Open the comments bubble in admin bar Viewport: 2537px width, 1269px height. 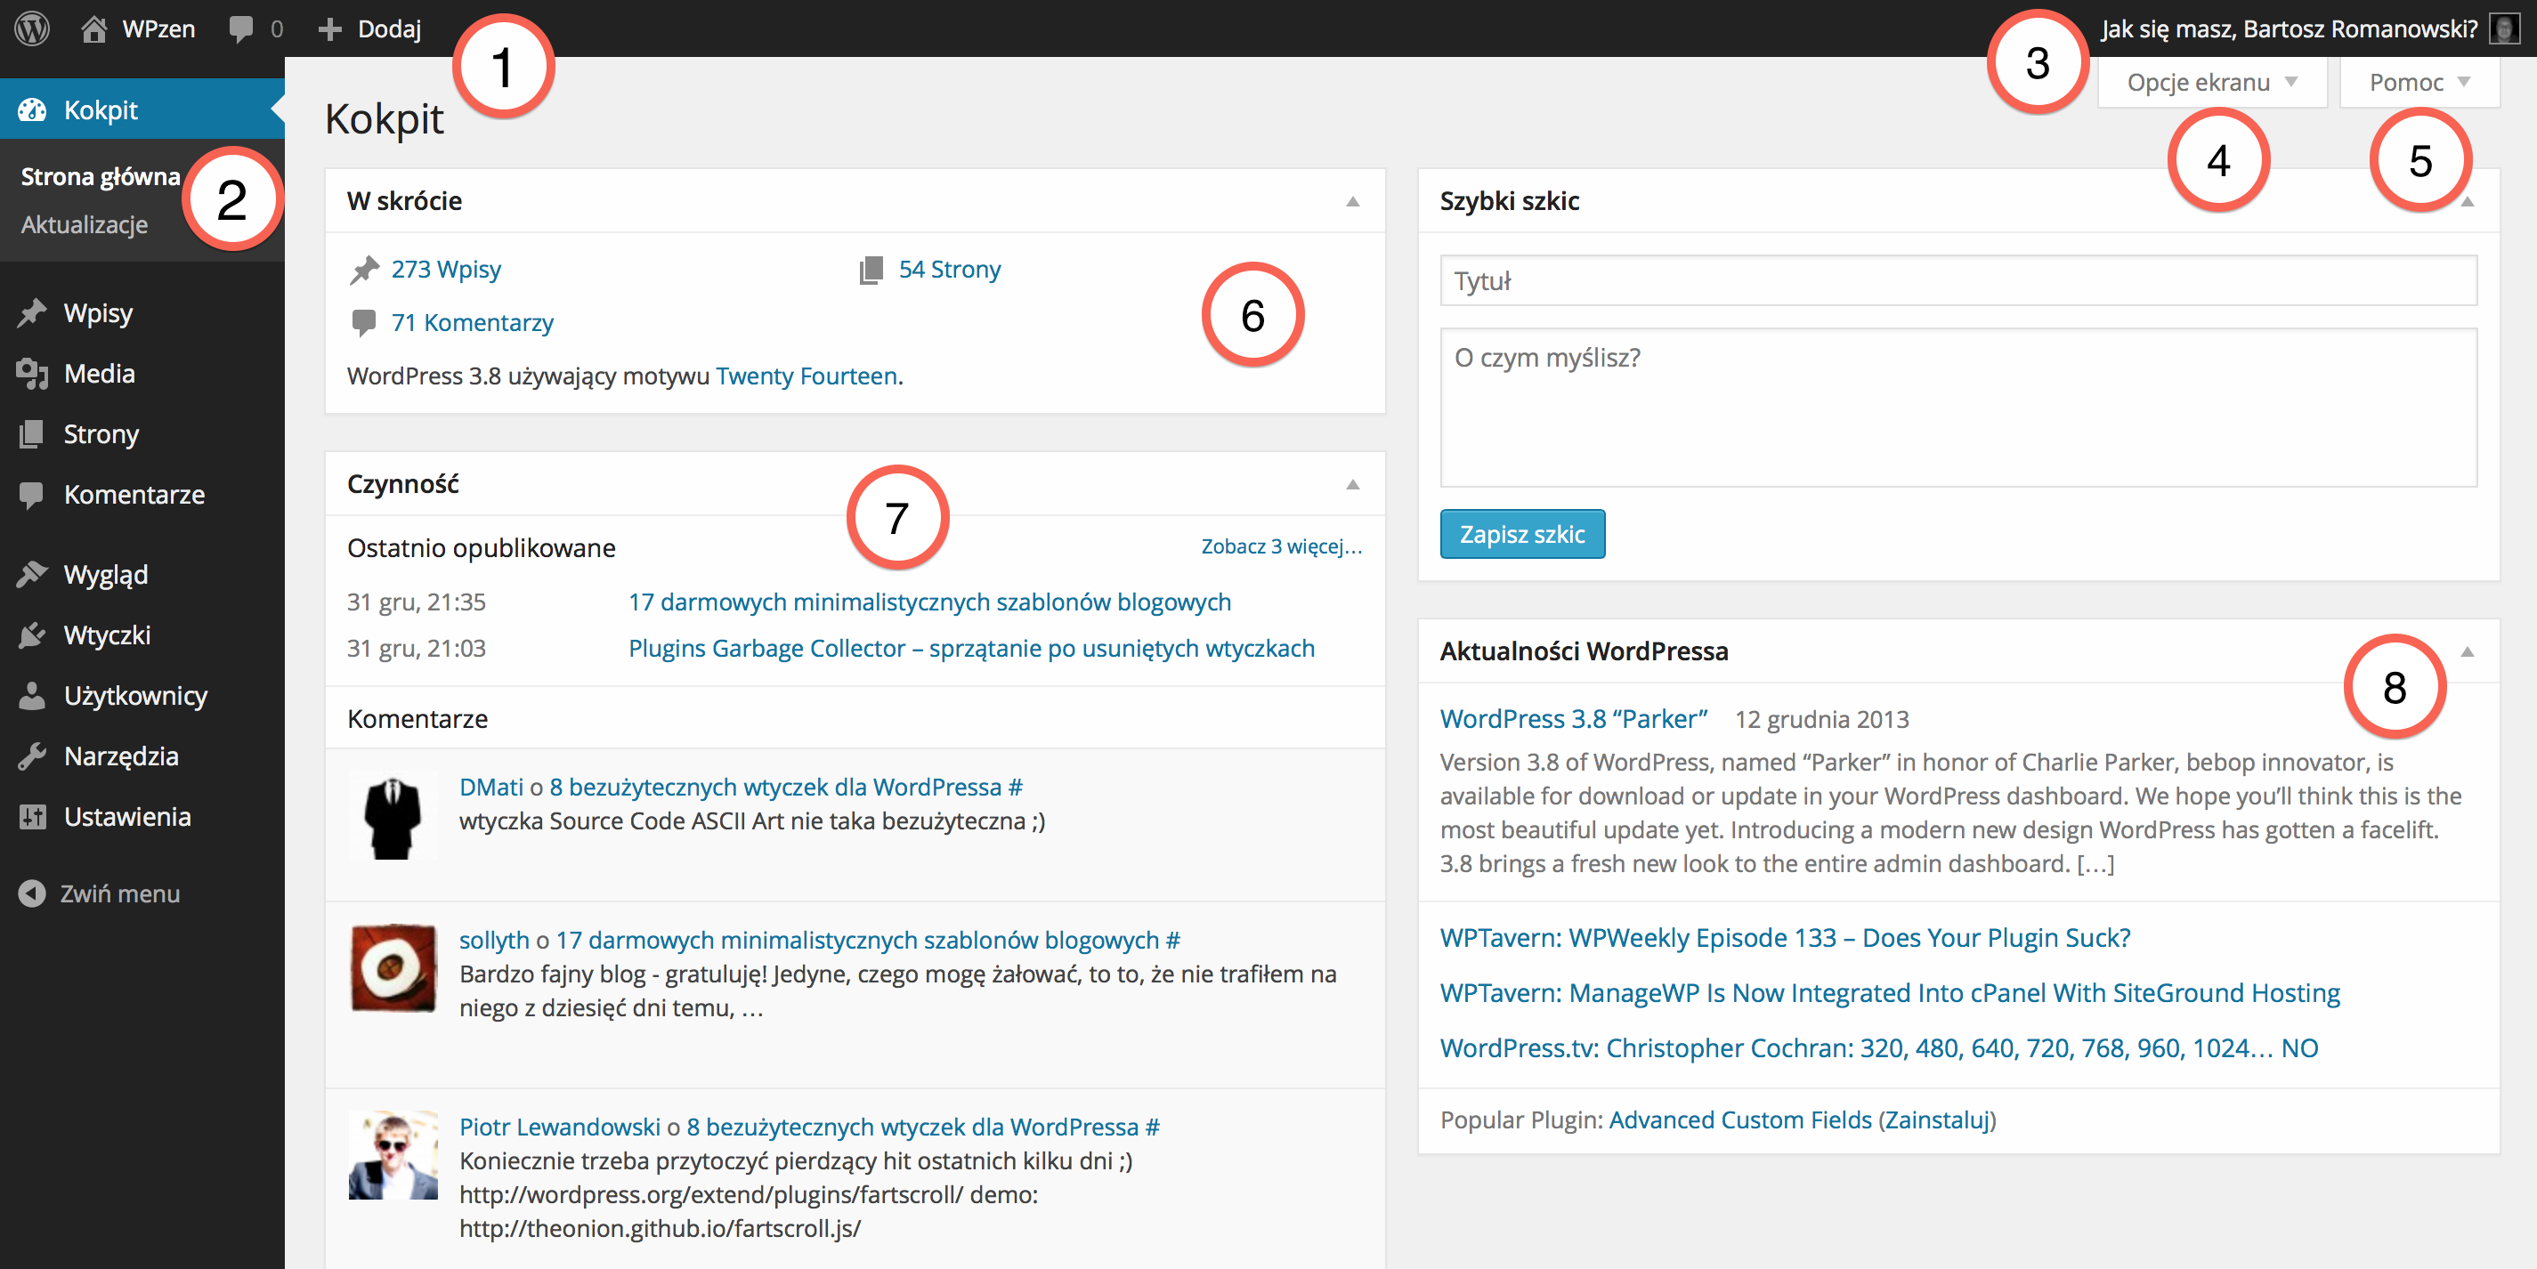241,28
